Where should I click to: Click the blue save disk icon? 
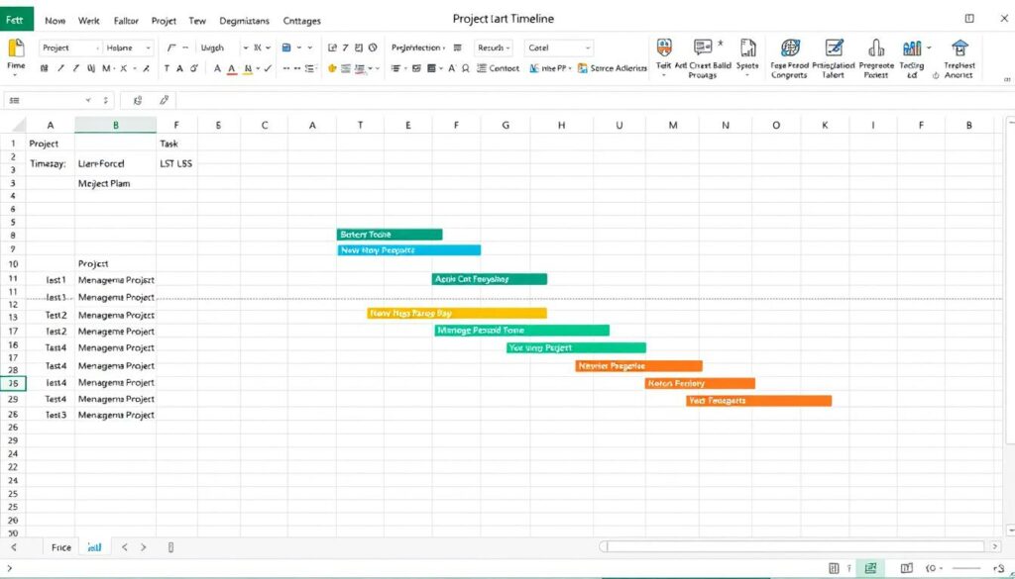[286, 48]
